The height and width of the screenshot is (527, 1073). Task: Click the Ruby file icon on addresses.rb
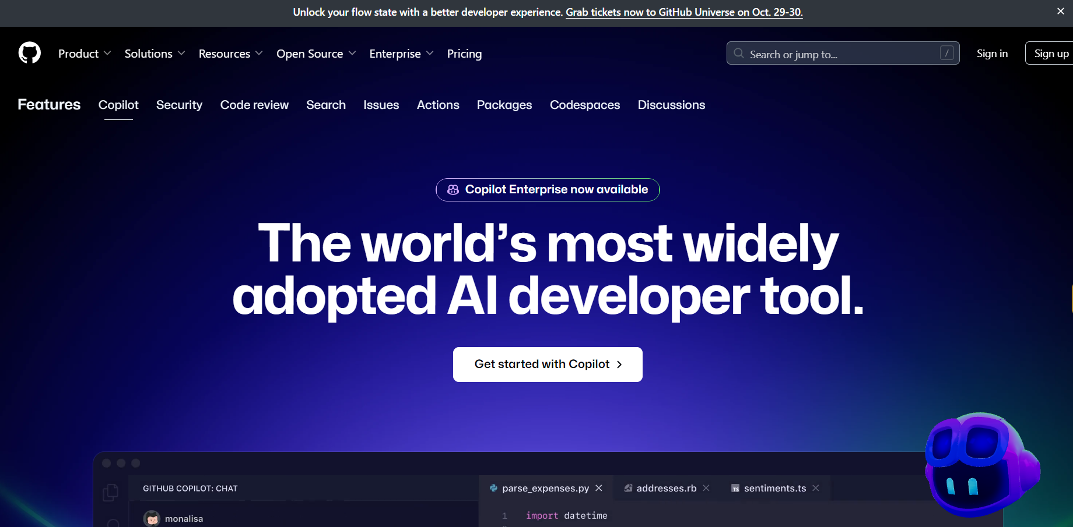click(x=628, y=488)
